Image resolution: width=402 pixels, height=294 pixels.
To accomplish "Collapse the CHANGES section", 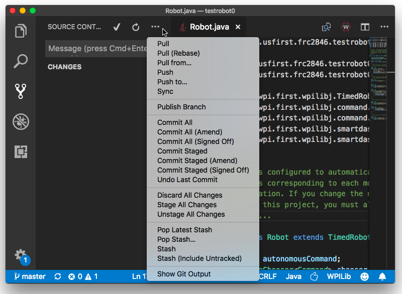I will 64,67.
